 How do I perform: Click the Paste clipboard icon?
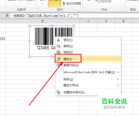(58, 52)
